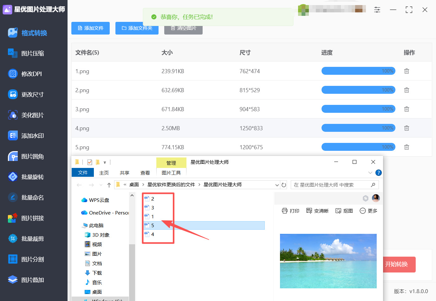Select the 美化图片 tool

point(26,115)
